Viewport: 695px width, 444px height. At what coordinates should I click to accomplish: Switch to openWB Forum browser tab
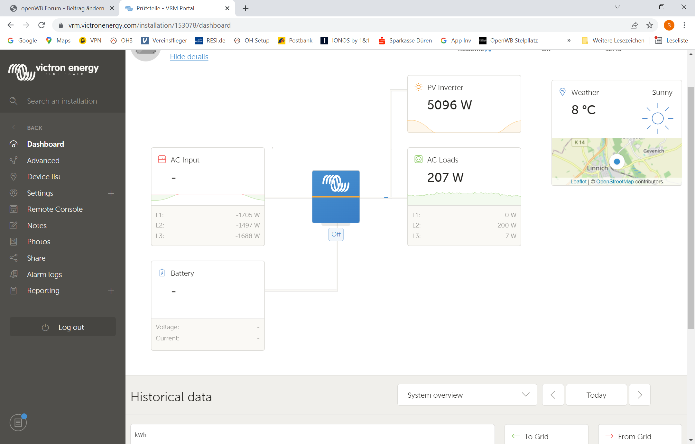(x=62, y=8)
